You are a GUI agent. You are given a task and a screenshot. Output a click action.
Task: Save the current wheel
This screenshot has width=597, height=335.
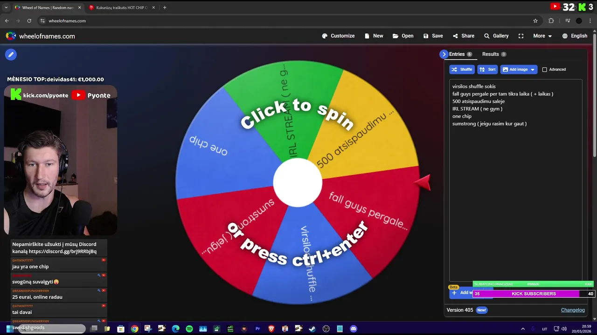pyautogui.click(x=433, y=36)
